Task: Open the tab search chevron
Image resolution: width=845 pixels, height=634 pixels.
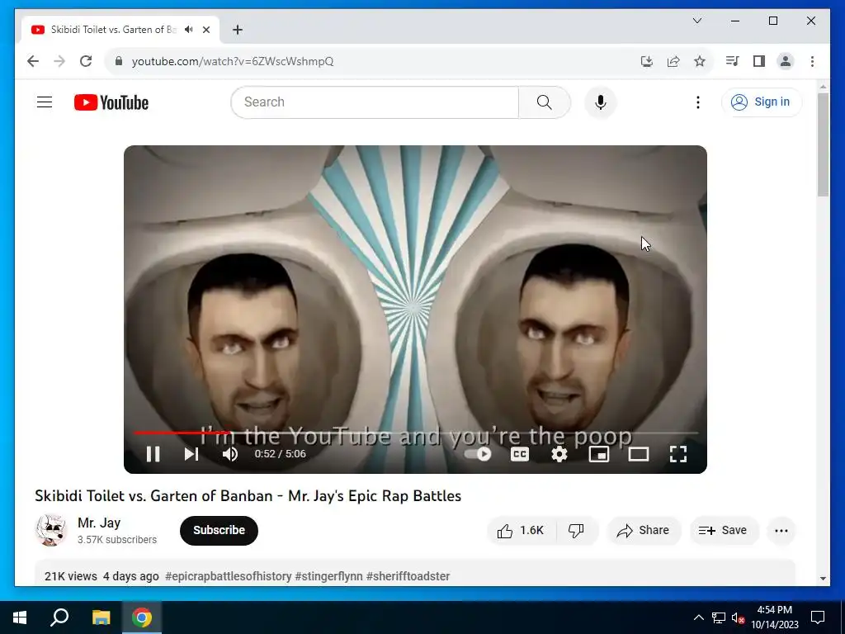Action: 696,21
